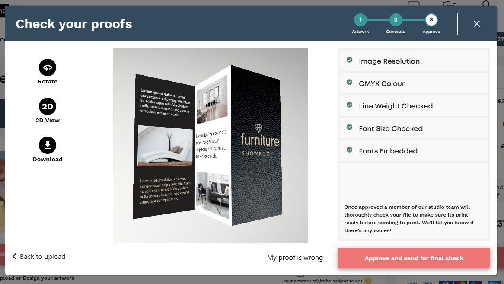Approve and send for final check
Viewport: 504px width, 284px height.
(x=414, y=258)
